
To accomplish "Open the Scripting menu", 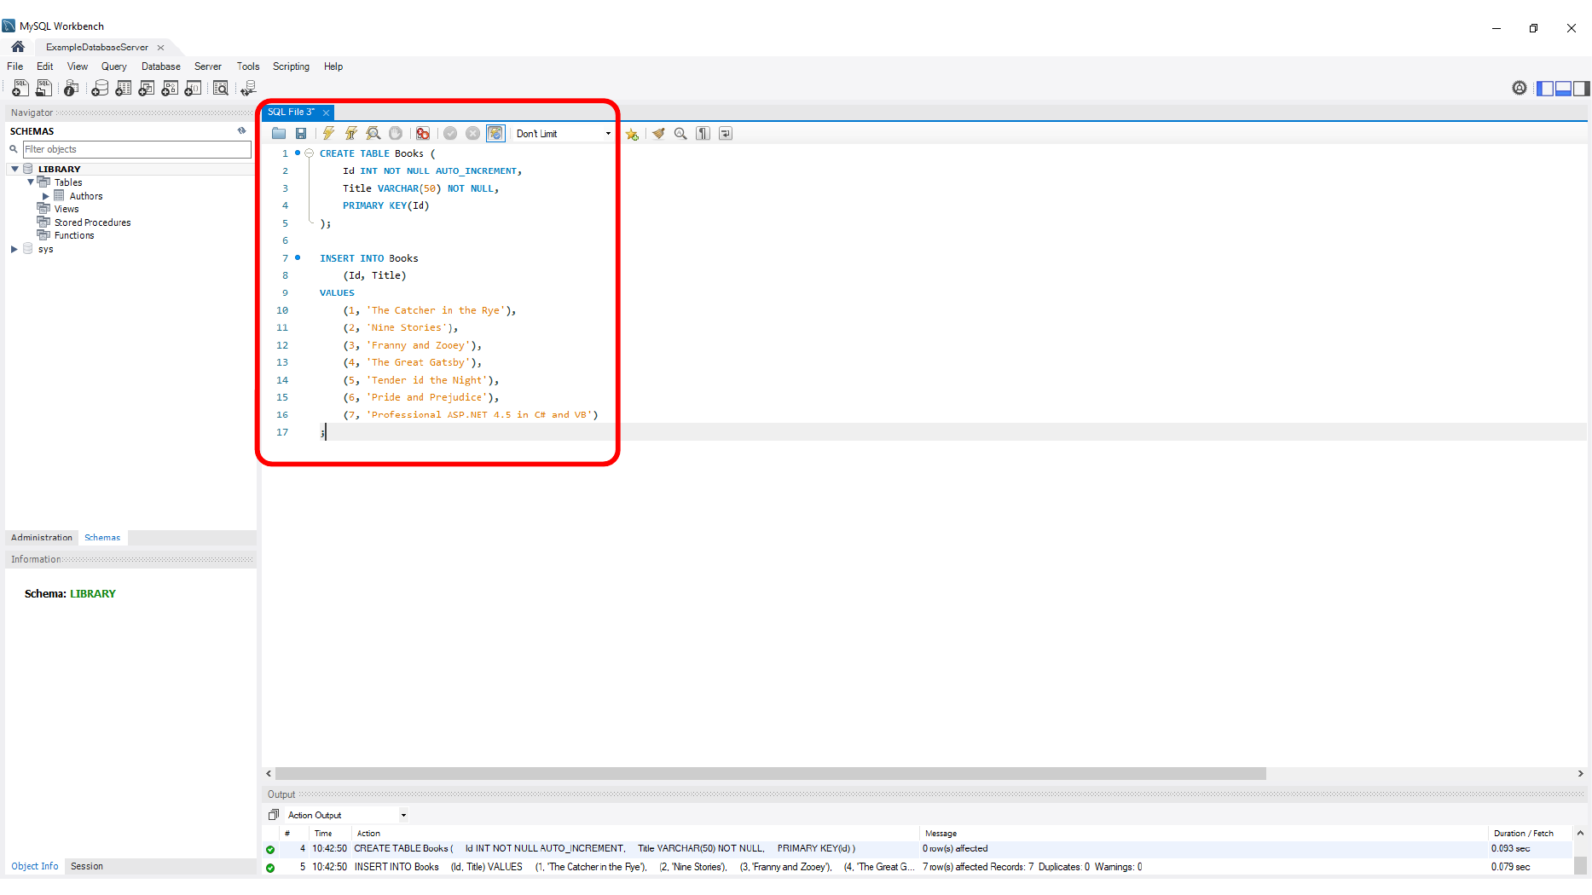I will [x=291, y=66].
